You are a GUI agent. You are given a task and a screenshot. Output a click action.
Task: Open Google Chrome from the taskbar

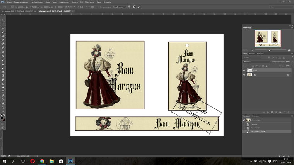(42, 161)
